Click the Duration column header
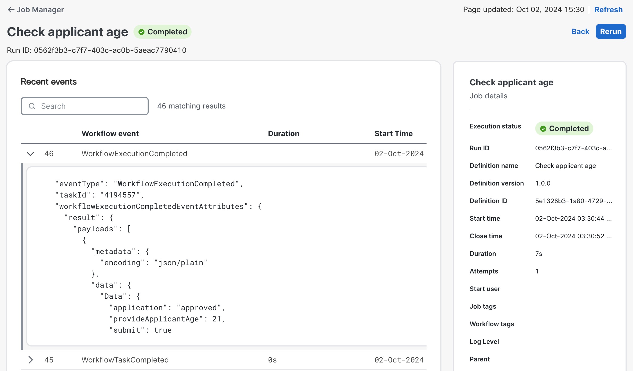 [x=283, y=134]
